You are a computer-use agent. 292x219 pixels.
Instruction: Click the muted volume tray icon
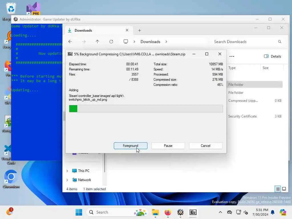[246, 212]
